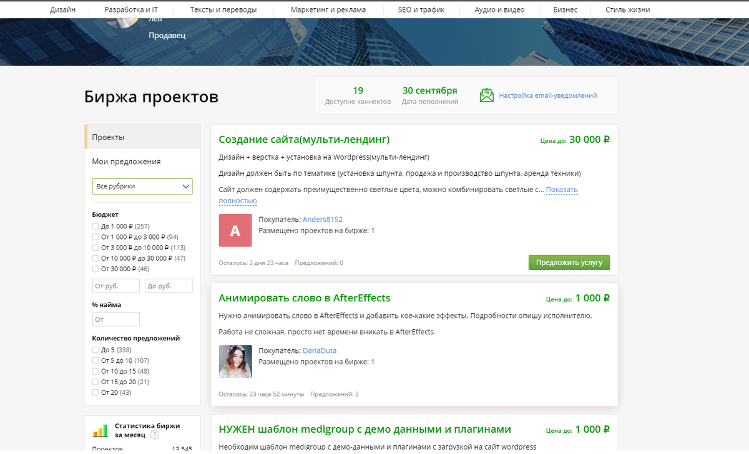
Task: Click 'Осталось: 23 часа 52 минуты' text
Action: click(262, 394)
